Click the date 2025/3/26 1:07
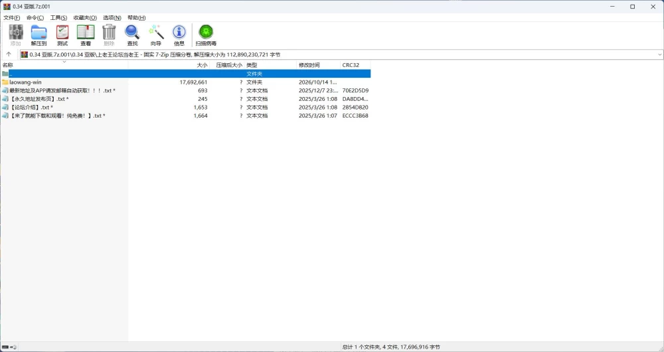This screenshot has width=664, height=352. 318,116
